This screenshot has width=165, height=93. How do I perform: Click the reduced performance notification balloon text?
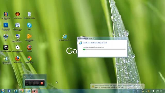(118, 86)
